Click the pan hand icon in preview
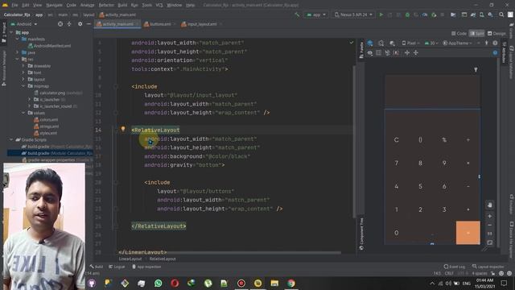The image size is (515, 290). tap(490, 205)
